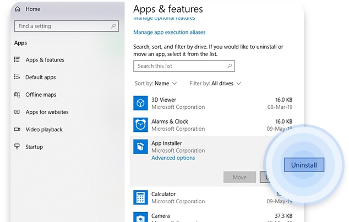Open Manage app execution aliases link
Screen dimensions: 349x222
pos(169,32)
